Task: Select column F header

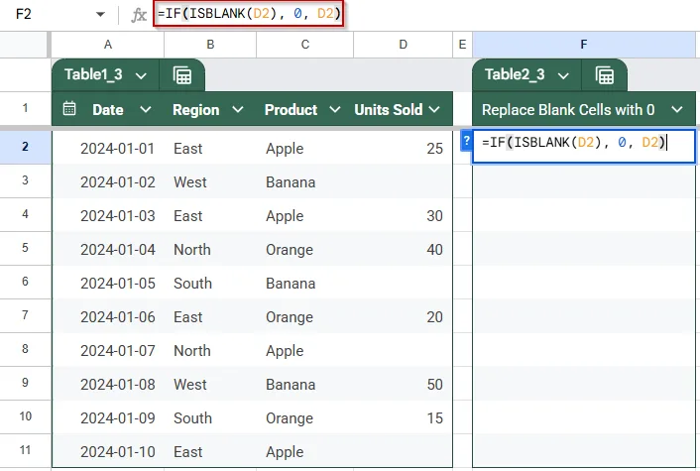Action: (583, 45)
